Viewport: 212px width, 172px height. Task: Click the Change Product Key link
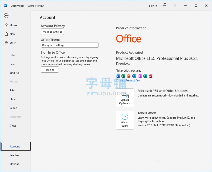[x=128, y=81]
